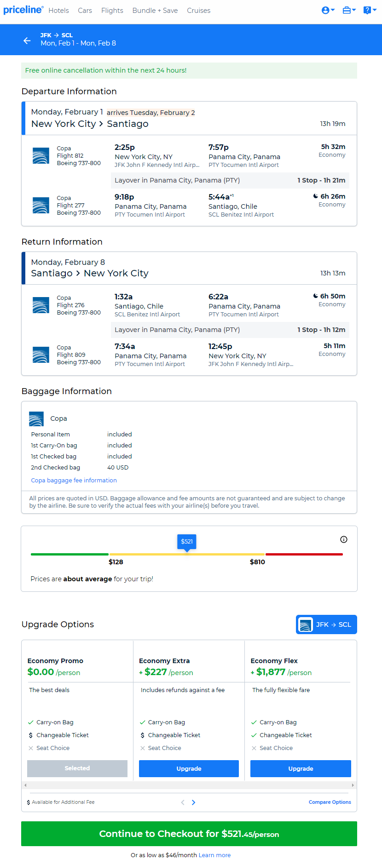The width and height of the screenshot is (382, 865).
Task: Click the horizontal scrollbar under the upgrade options
Action: click(x=189, y=785)
